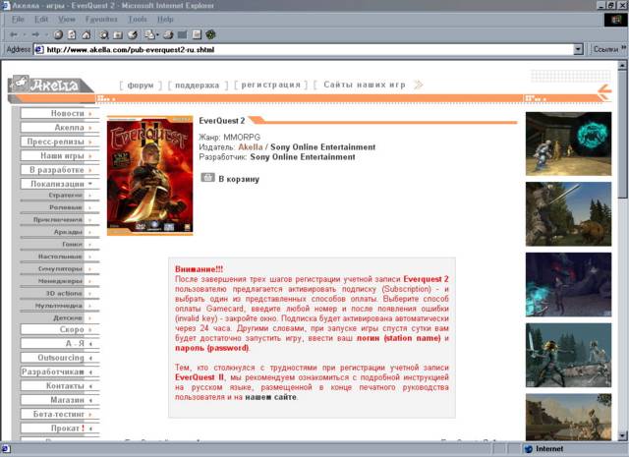The height and width of the screenshot is (457, 629).
Task: Open the Home page icon
Action: pyautogui.click(x=86, y=35)
